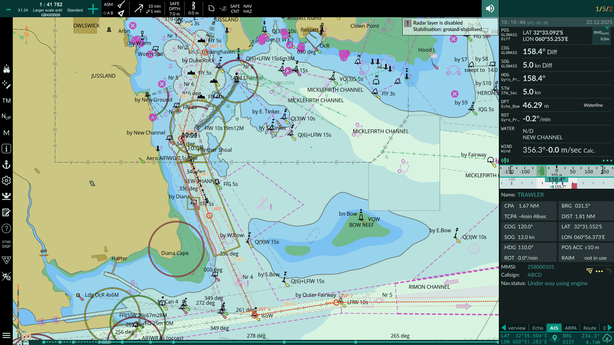Zoom in chart with plus button
This screenshot has height=345, width=614.
point(93,9)
